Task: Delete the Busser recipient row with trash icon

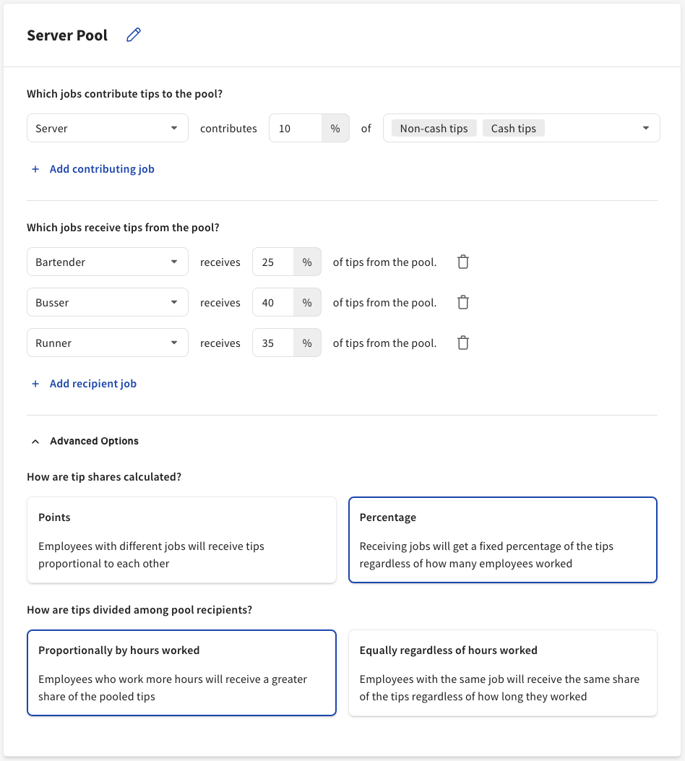Action: (x=462, y=302)
